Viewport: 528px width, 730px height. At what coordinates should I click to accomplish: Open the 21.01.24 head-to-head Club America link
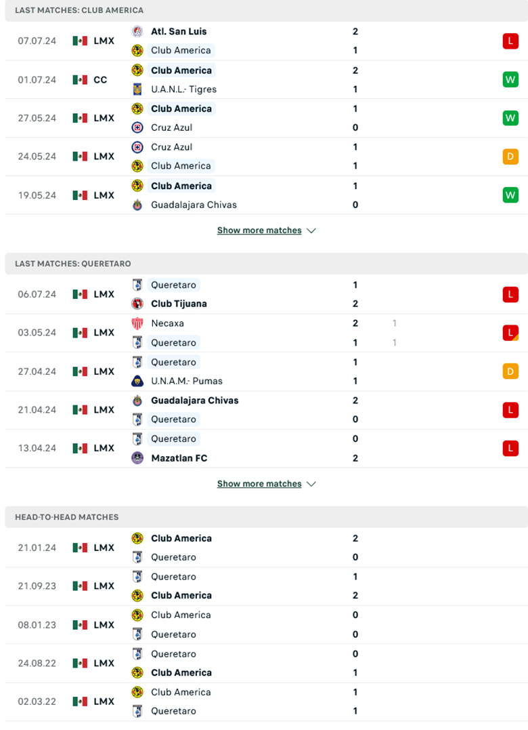coord(181,538)
